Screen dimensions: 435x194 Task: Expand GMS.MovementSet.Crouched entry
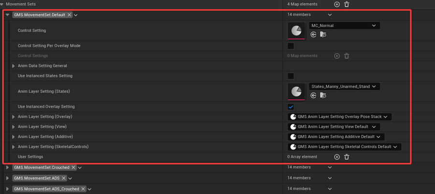(7, 168)
